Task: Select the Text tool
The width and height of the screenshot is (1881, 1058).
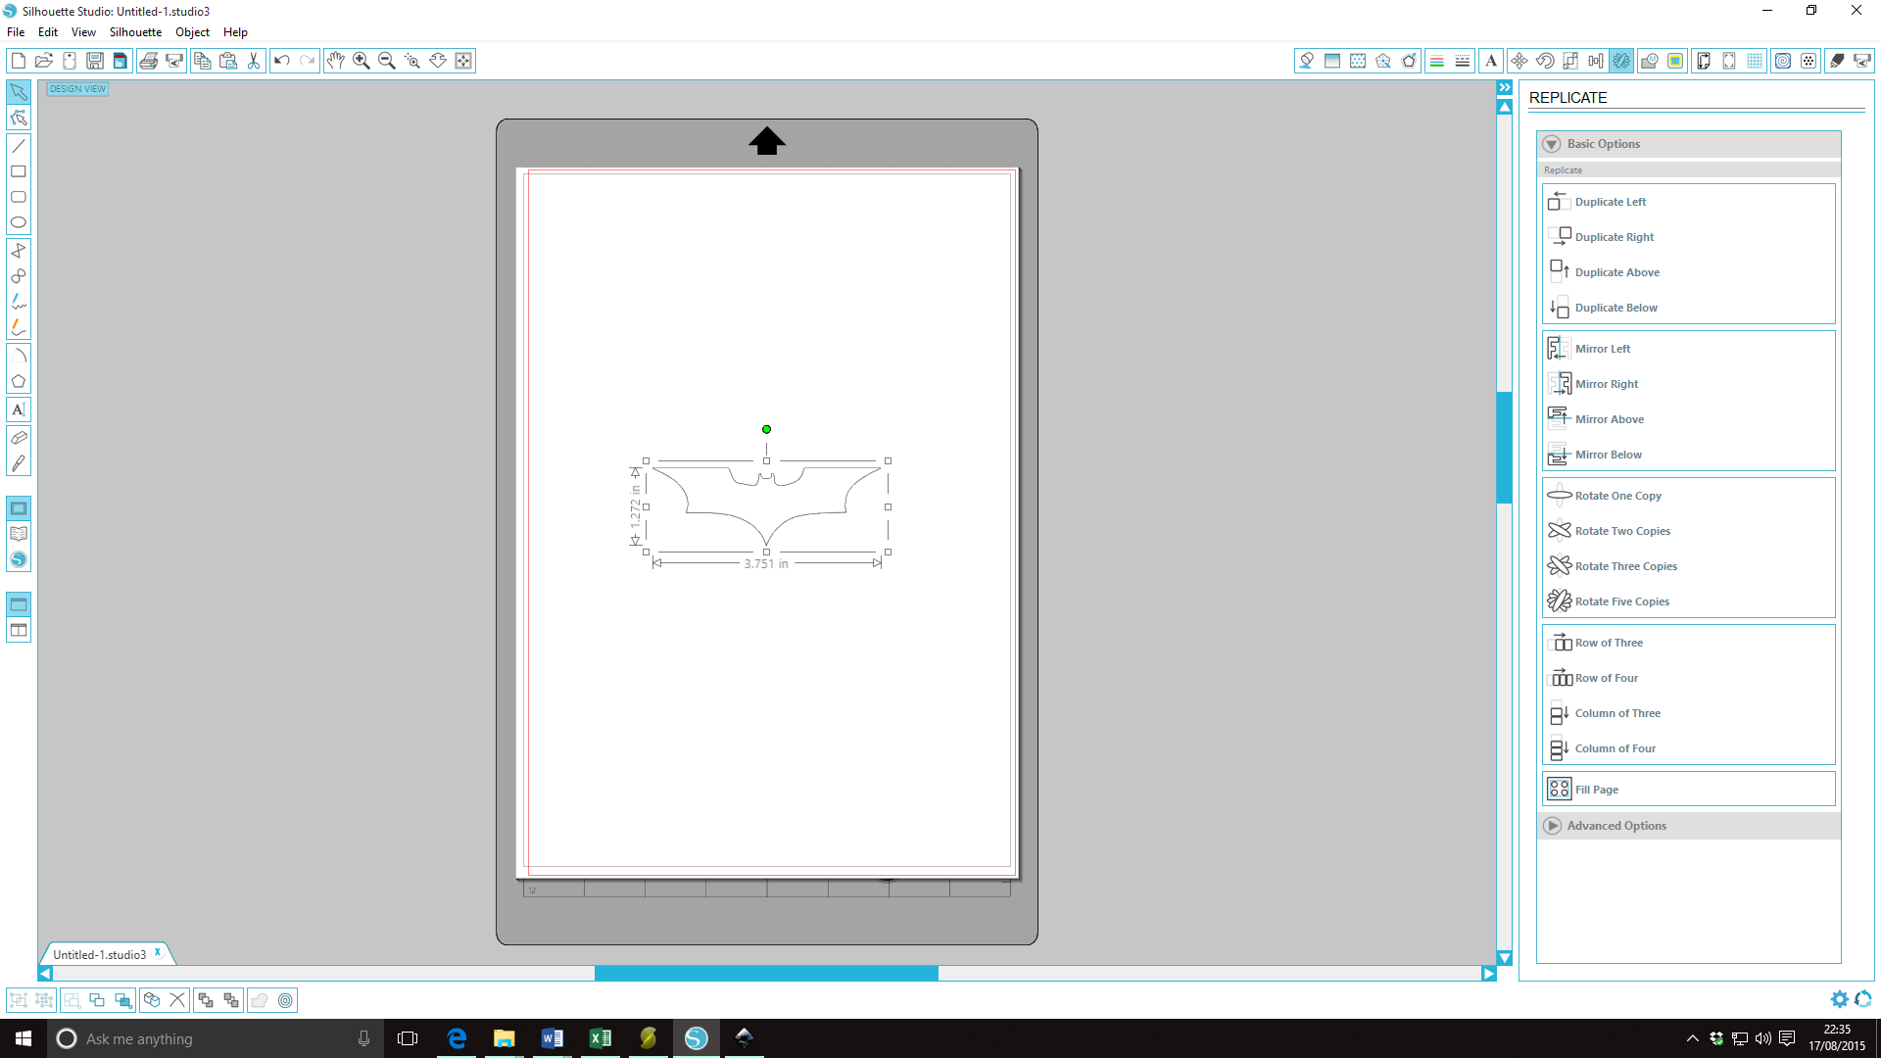Action: (x=20, y=409)
